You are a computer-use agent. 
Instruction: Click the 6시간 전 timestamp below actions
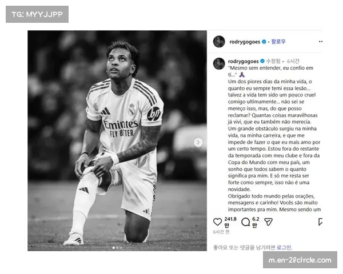[221, 232]
